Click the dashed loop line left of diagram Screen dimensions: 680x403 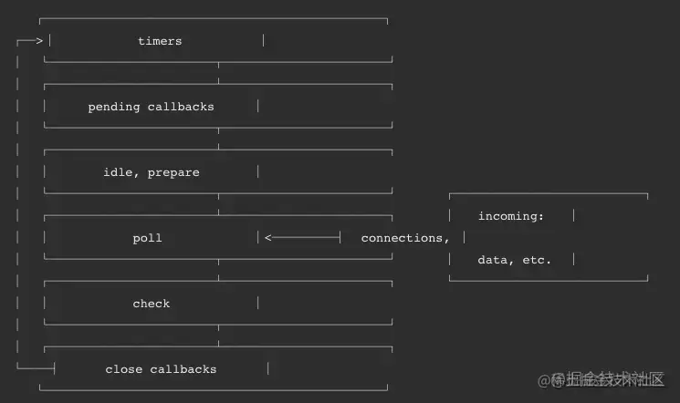pos(17,203)
